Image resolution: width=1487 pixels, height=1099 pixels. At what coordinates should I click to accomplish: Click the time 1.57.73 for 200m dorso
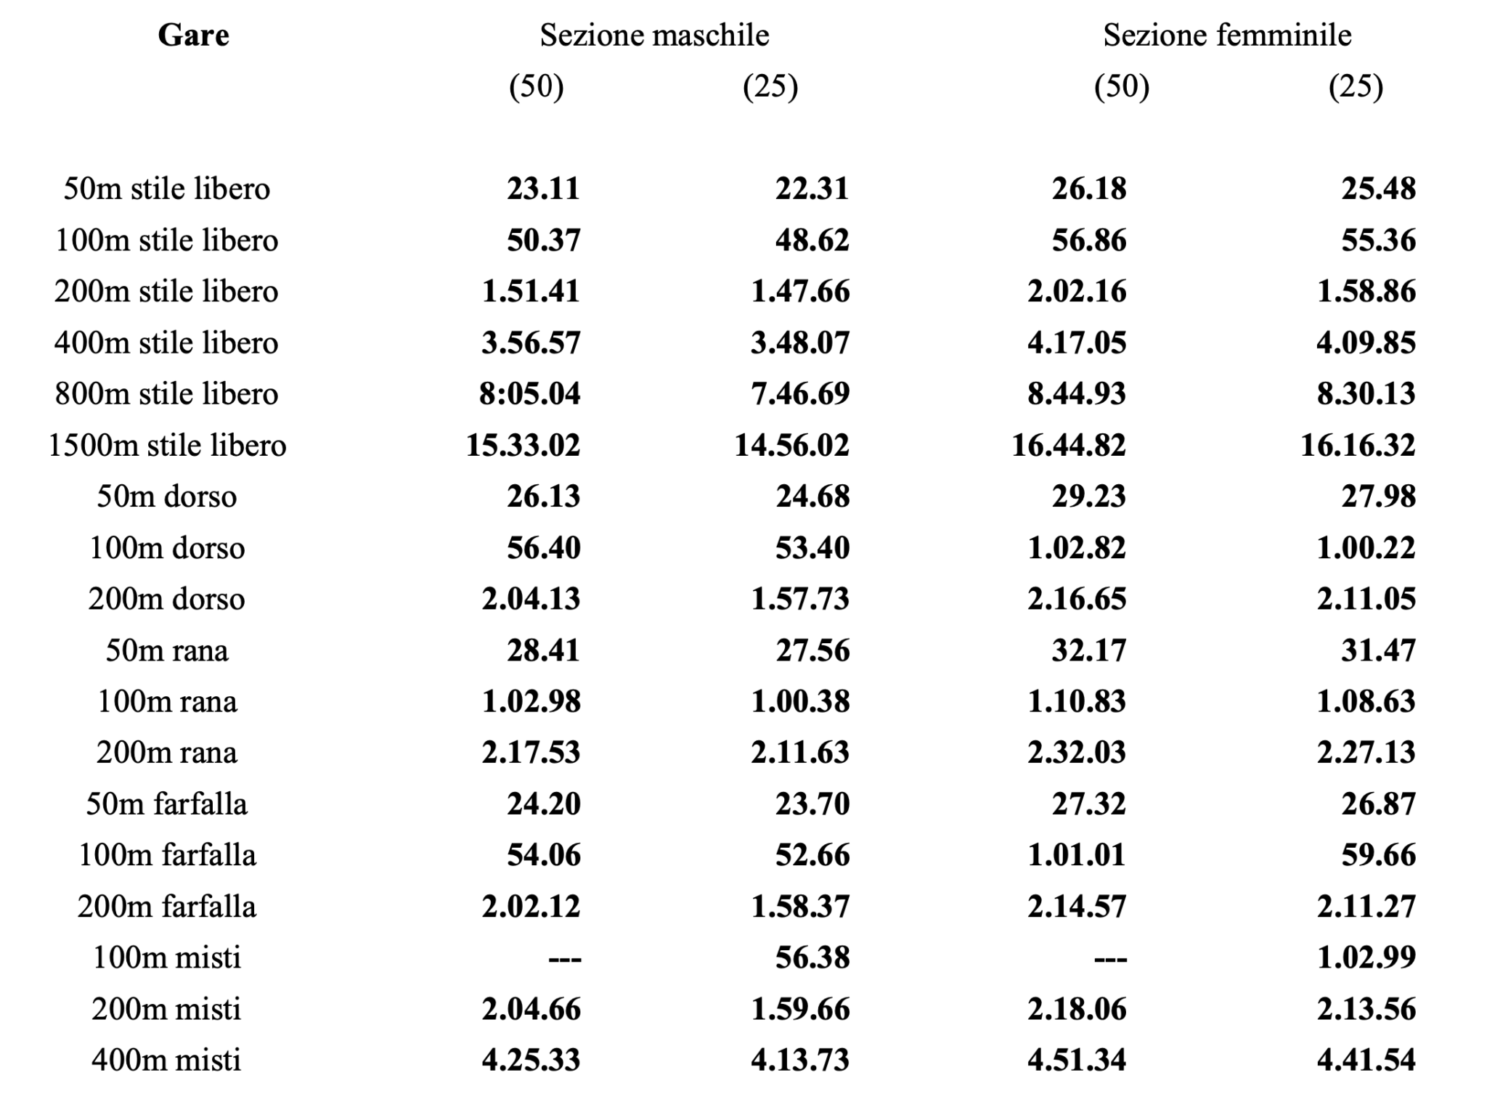click(x=800, y=599)
